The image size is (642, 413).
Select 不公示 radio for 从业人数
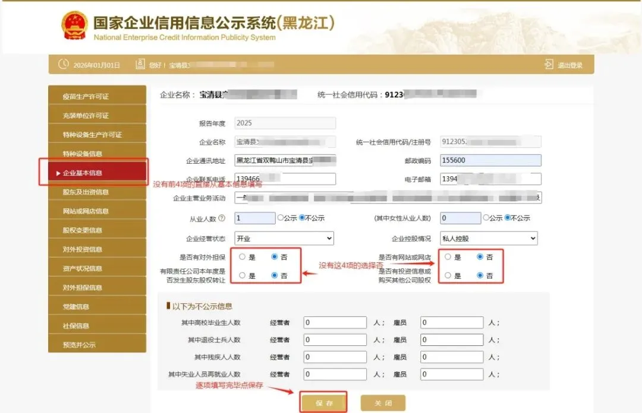(x=302, y=218)
